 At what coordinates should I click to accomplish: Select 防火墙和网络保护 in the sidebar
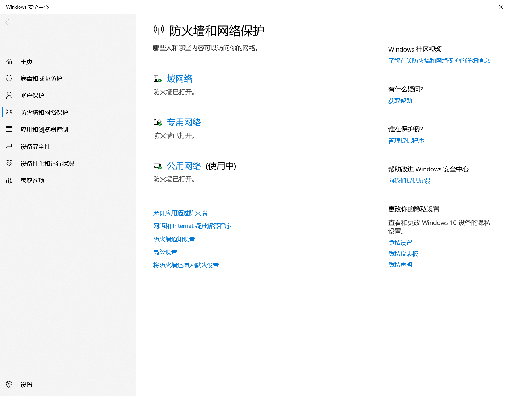tap(44, 112)
